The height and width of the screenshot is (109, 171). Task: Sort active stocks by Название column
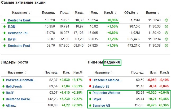click(x=20, y=13)
